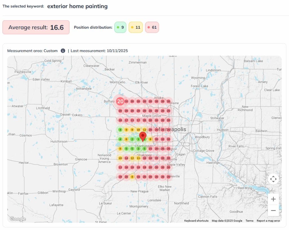
Task: Click the green rank 3 grid marker
Action: point(138,149)
